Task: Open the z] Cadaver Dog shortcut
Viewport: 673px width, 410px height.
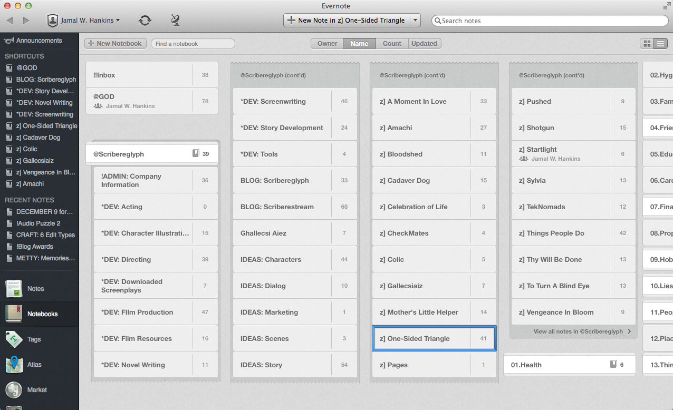Action: [x=41, y=138]
